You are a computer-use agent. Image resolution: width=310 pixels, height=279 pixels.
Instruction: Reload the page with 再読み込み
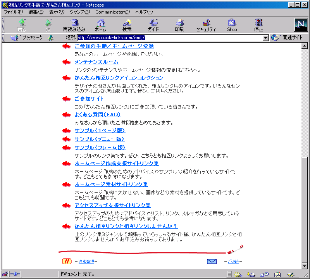point(74,25)
